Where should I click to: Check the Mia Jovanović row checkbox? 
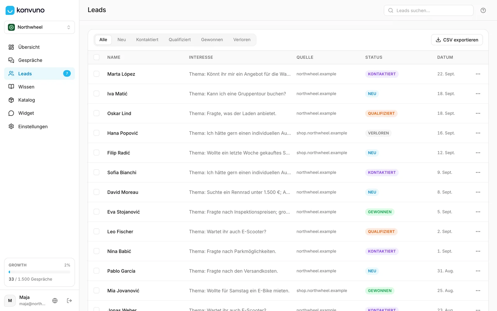tap(97, 291)
